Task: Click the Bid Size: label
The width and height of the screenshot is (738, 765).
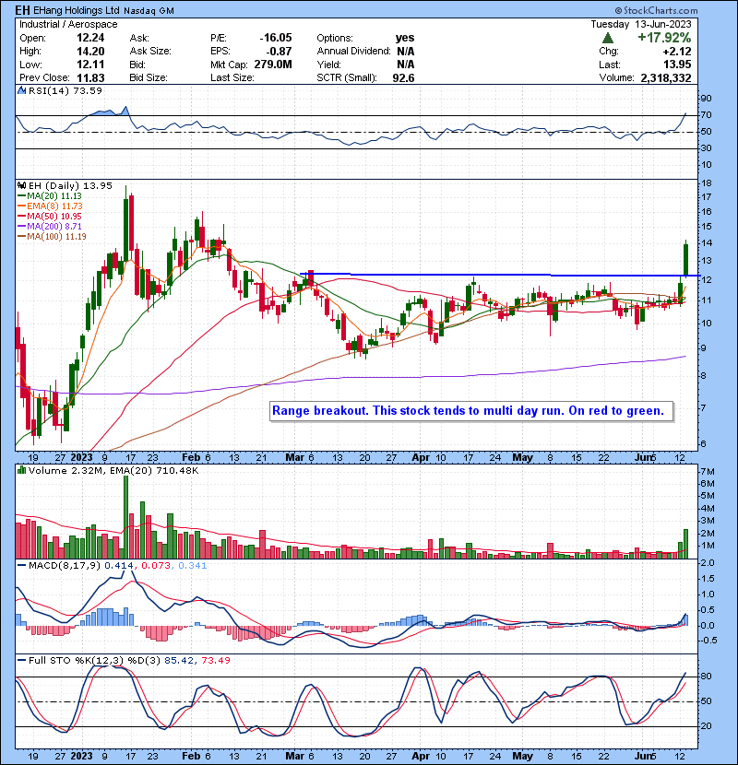Action: 149,77
